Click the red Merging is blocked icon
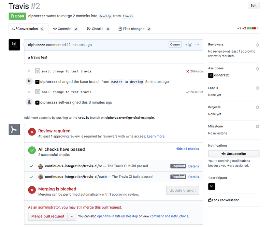273x227 pixels. coord(32,190)
